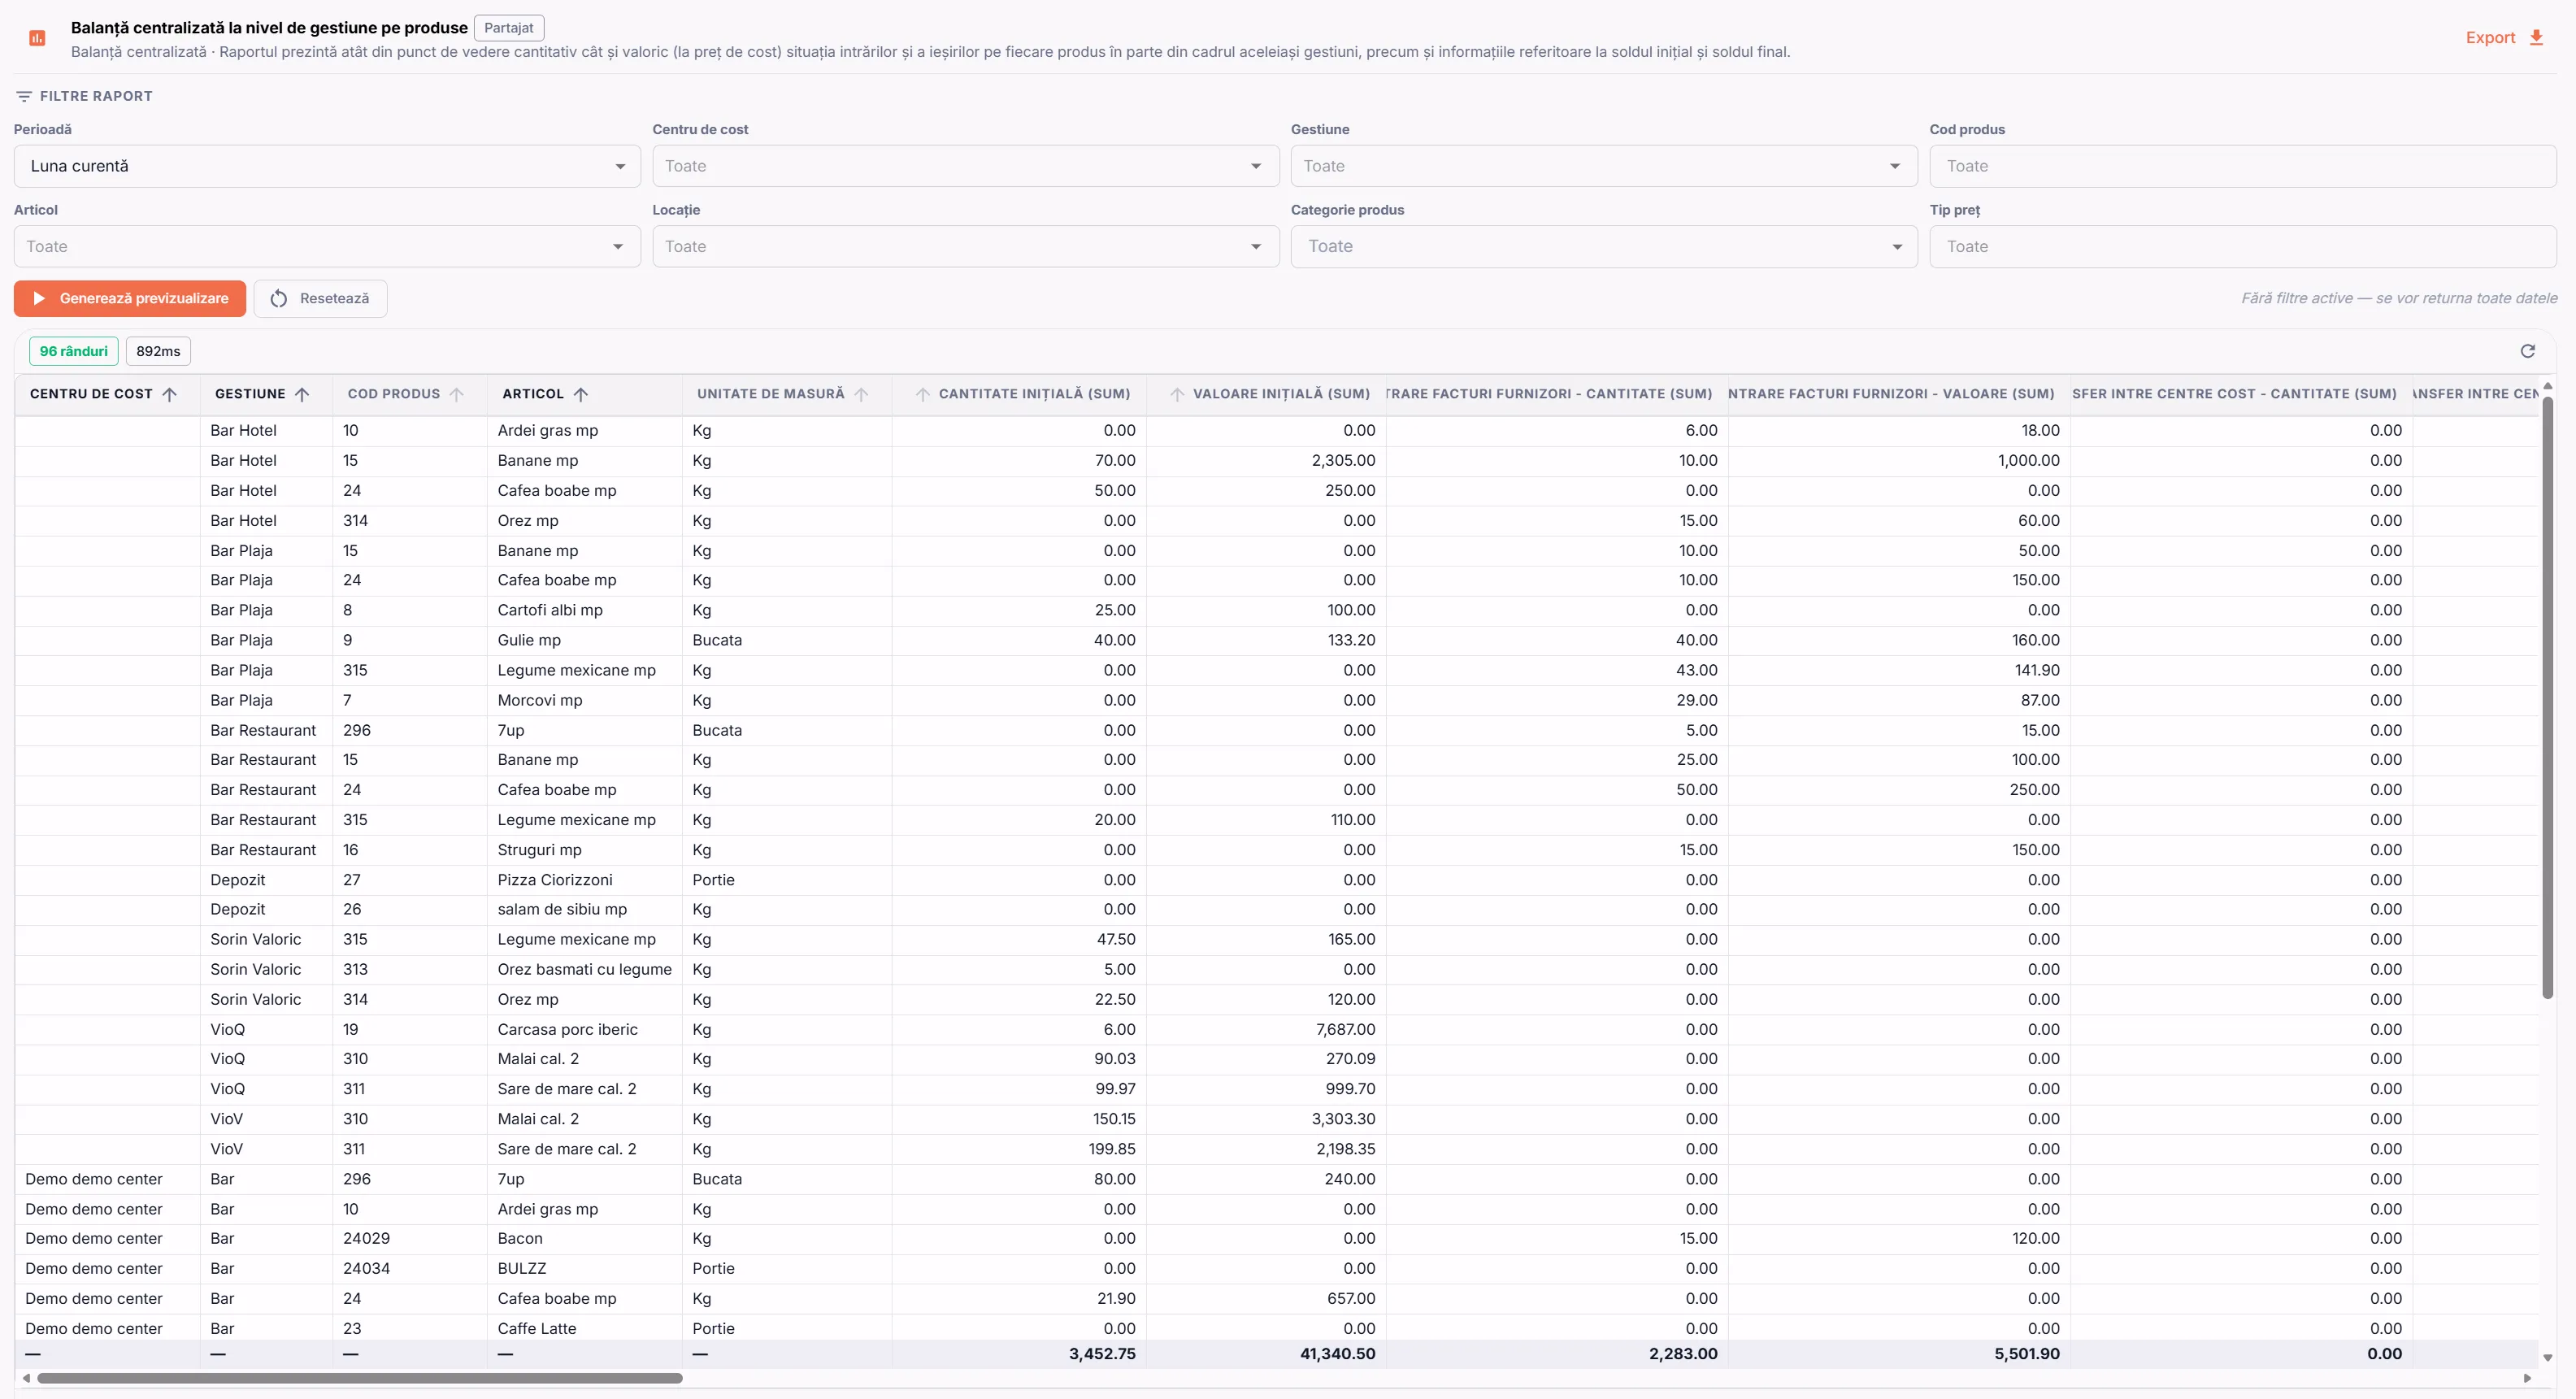Click the Unitate de măsură sort arrow
The width and height of the screenshot is (2576, 1399).
tap(861, 394)
